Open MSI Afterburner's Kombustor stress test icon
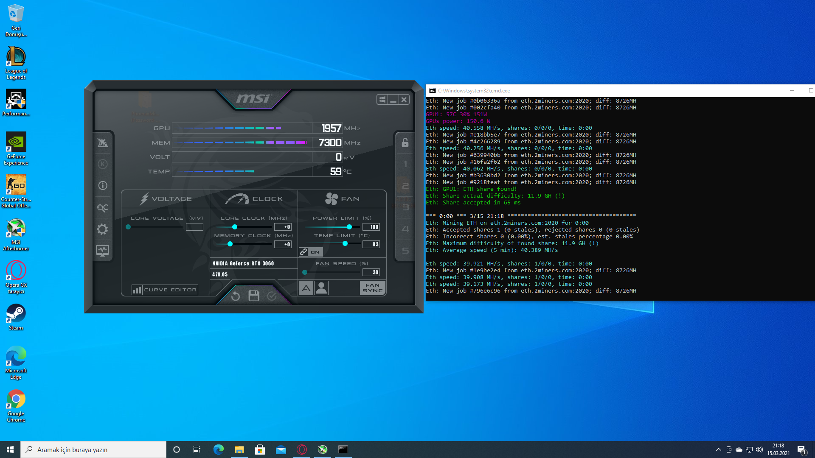Image resolution: width=815 pixels, height=458 pixels. pos(103,164)
